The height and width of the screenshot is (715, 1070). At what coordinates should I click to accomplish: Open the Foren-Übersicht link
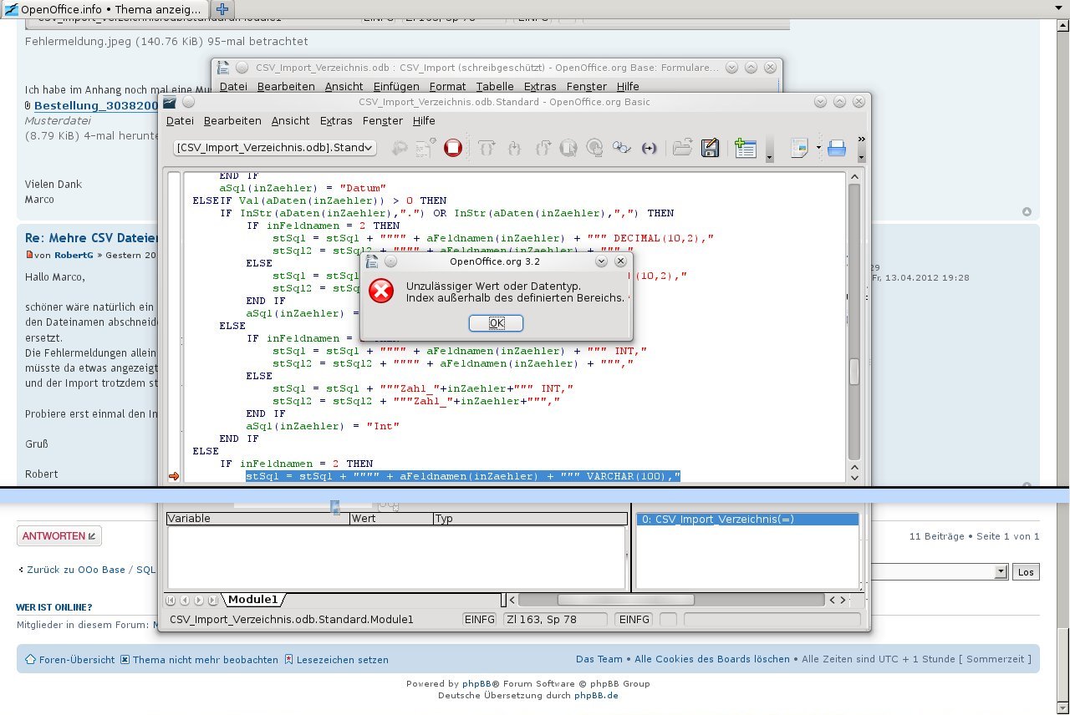(x=76, y=659)
